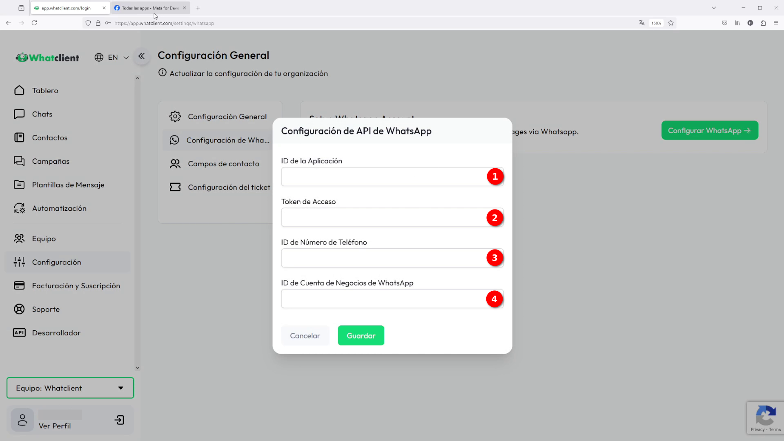The image size is (784, 441).
Task: Bookmark this page with star icon
Action: (670, 23)
